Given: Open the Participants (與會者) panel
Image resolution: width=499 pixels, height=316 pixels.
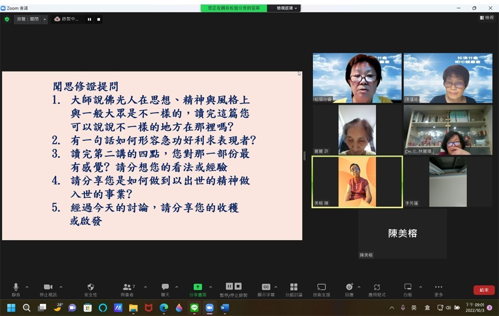Looking at the screenshot, I should [x=128, y=287].
